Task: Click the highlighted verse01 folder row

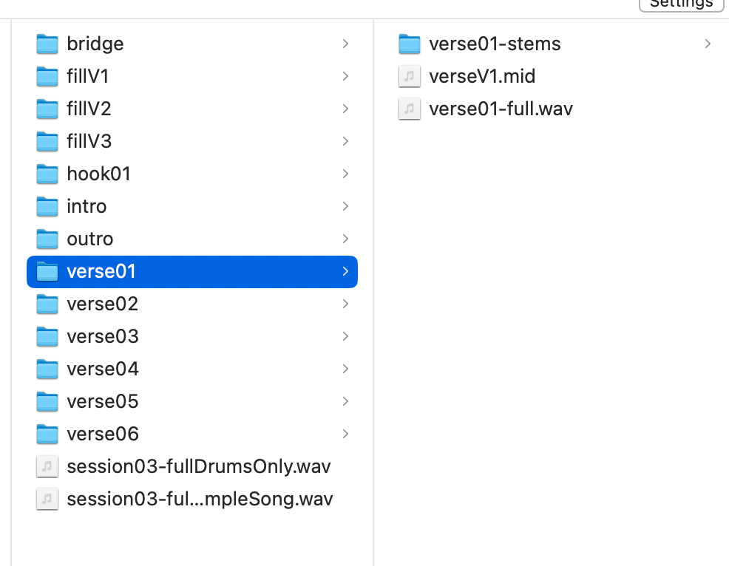Action: tap(191, 272)
